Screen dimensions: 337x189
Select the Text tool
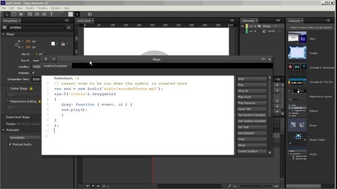coord(51,14)
